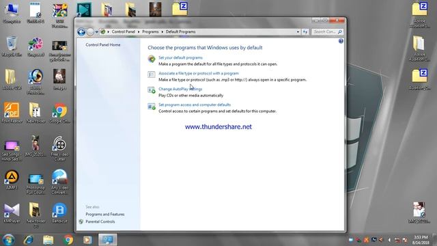This screenshot has width=437, height=246.
Task: Open Set your default programs link
Action: click(x=180, y=57)
